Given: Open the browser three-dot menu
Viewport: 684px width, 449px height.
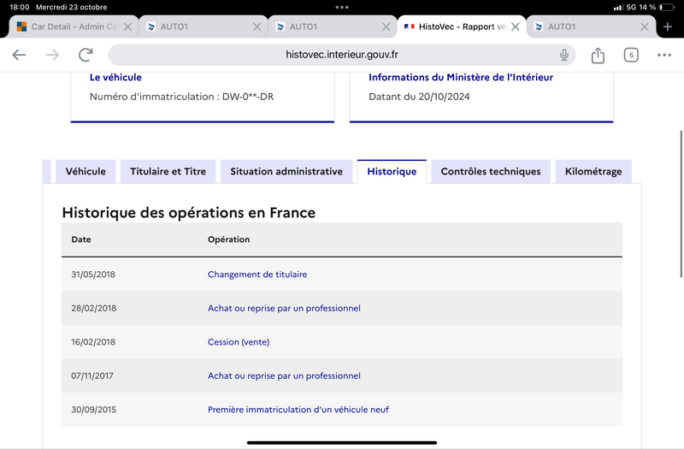Looking at the screenshot, I should pos(664,55).
